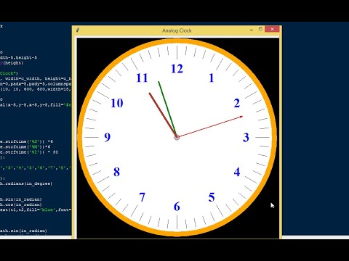Click the number 10 on the clock face
This screenshot has height=261, width=349.
[x=117, y=103]
